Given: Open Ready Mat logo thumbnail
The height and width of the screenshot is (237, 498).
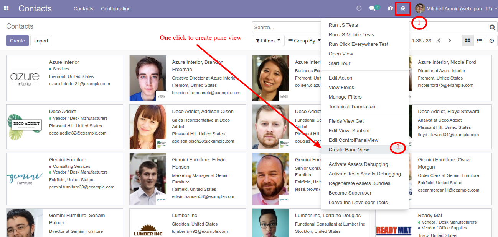Looking at the screenshot, I should tap(394, 231).
